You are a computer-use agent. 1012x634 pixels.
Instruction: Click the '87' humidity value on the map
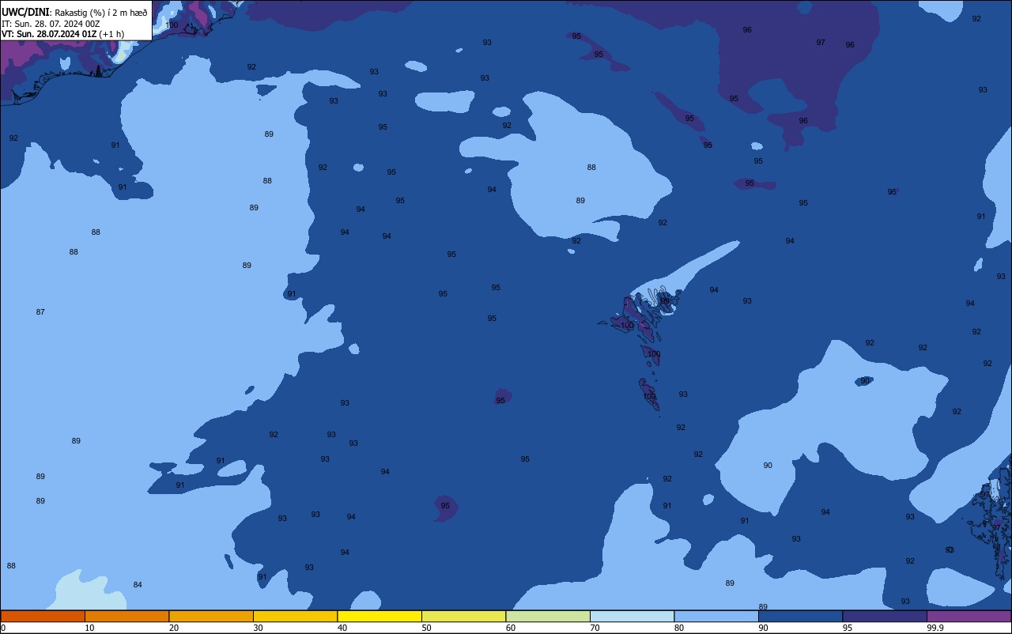(40, 312)
